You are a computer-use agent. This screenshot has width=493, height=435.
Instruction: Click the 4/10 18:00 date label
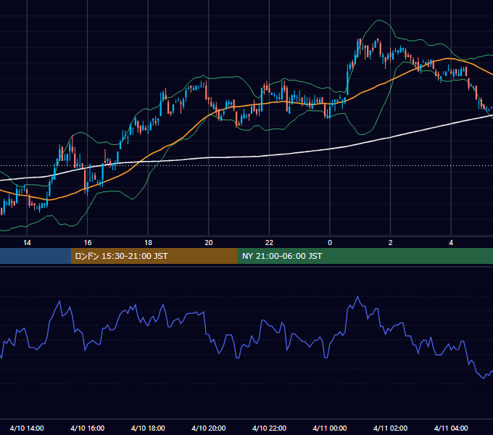(x=148, y=428)
